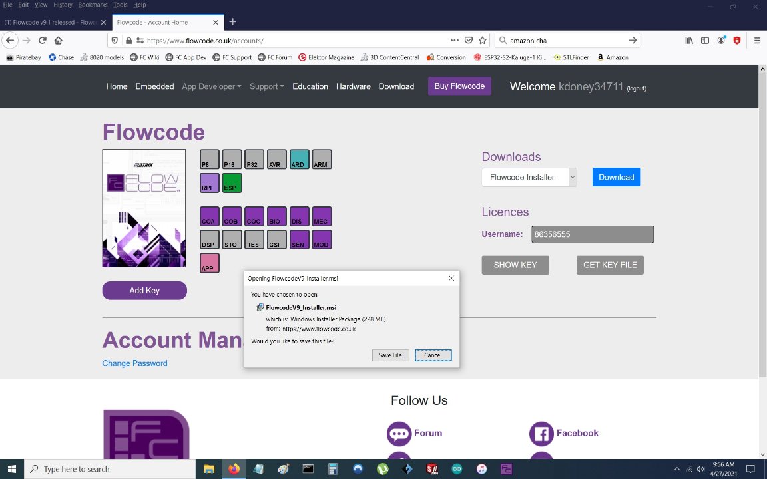767x479 pixels.
Task: Click the P8 chip pack icon
Action: 209,160
